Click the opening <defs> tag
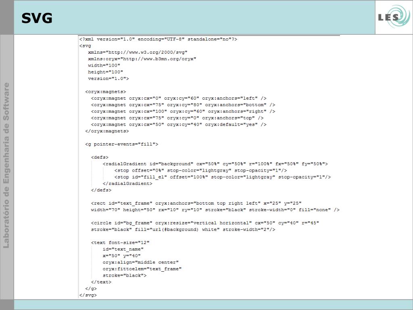 tap(100, 157)
